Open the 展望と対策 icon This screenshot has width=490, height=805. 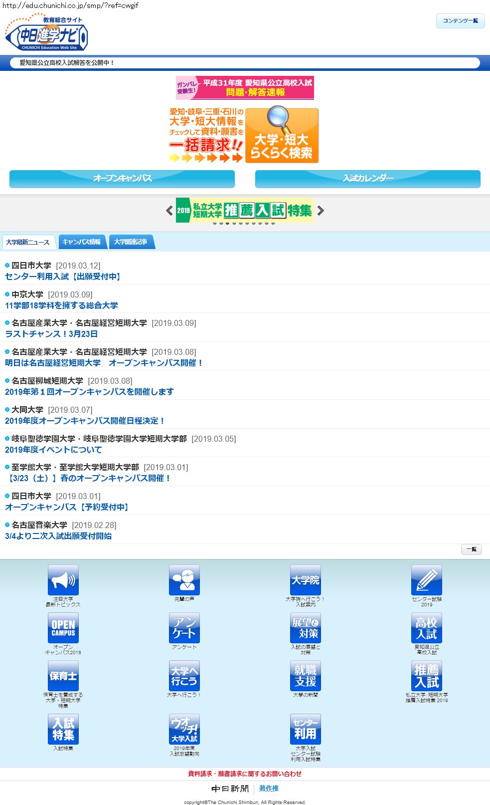click(x=306, y=628)
